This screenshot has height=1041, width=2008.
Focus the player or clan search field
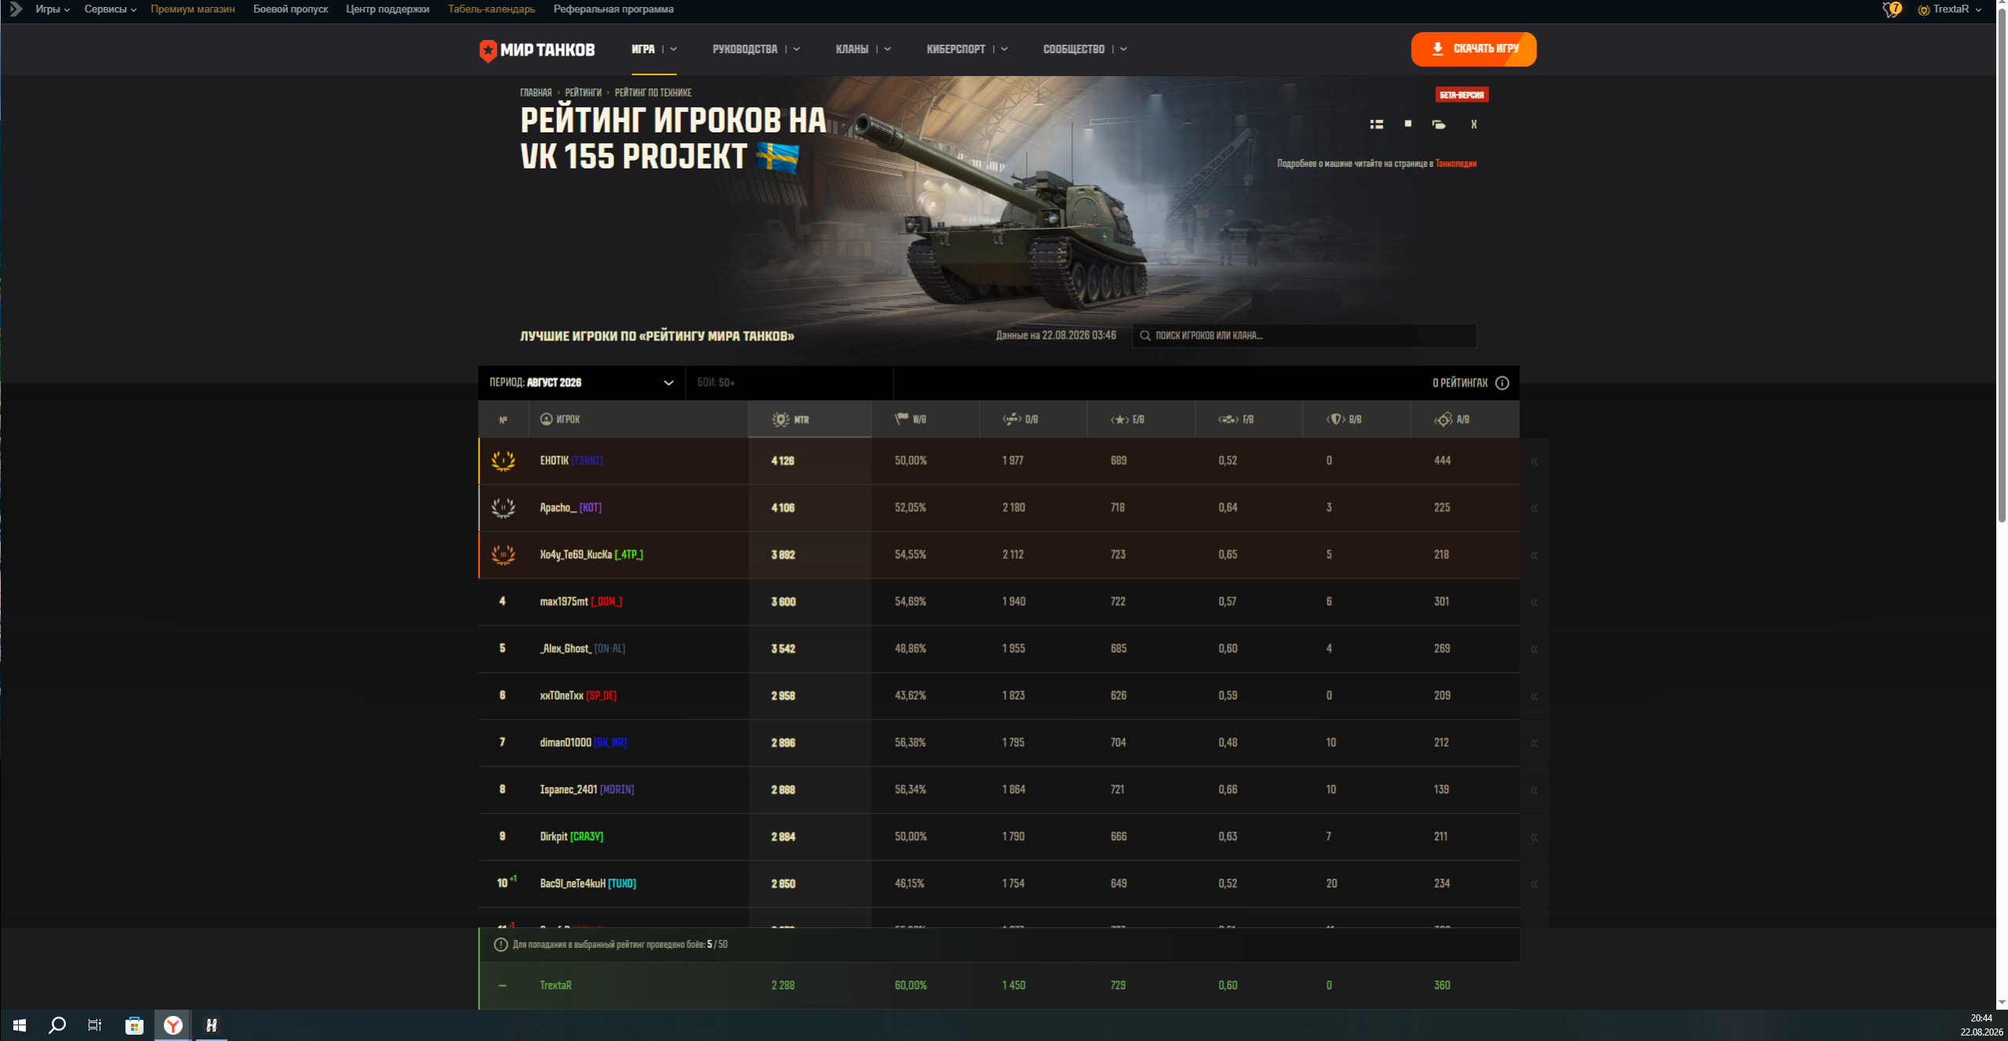click(x=1304, y=336)
